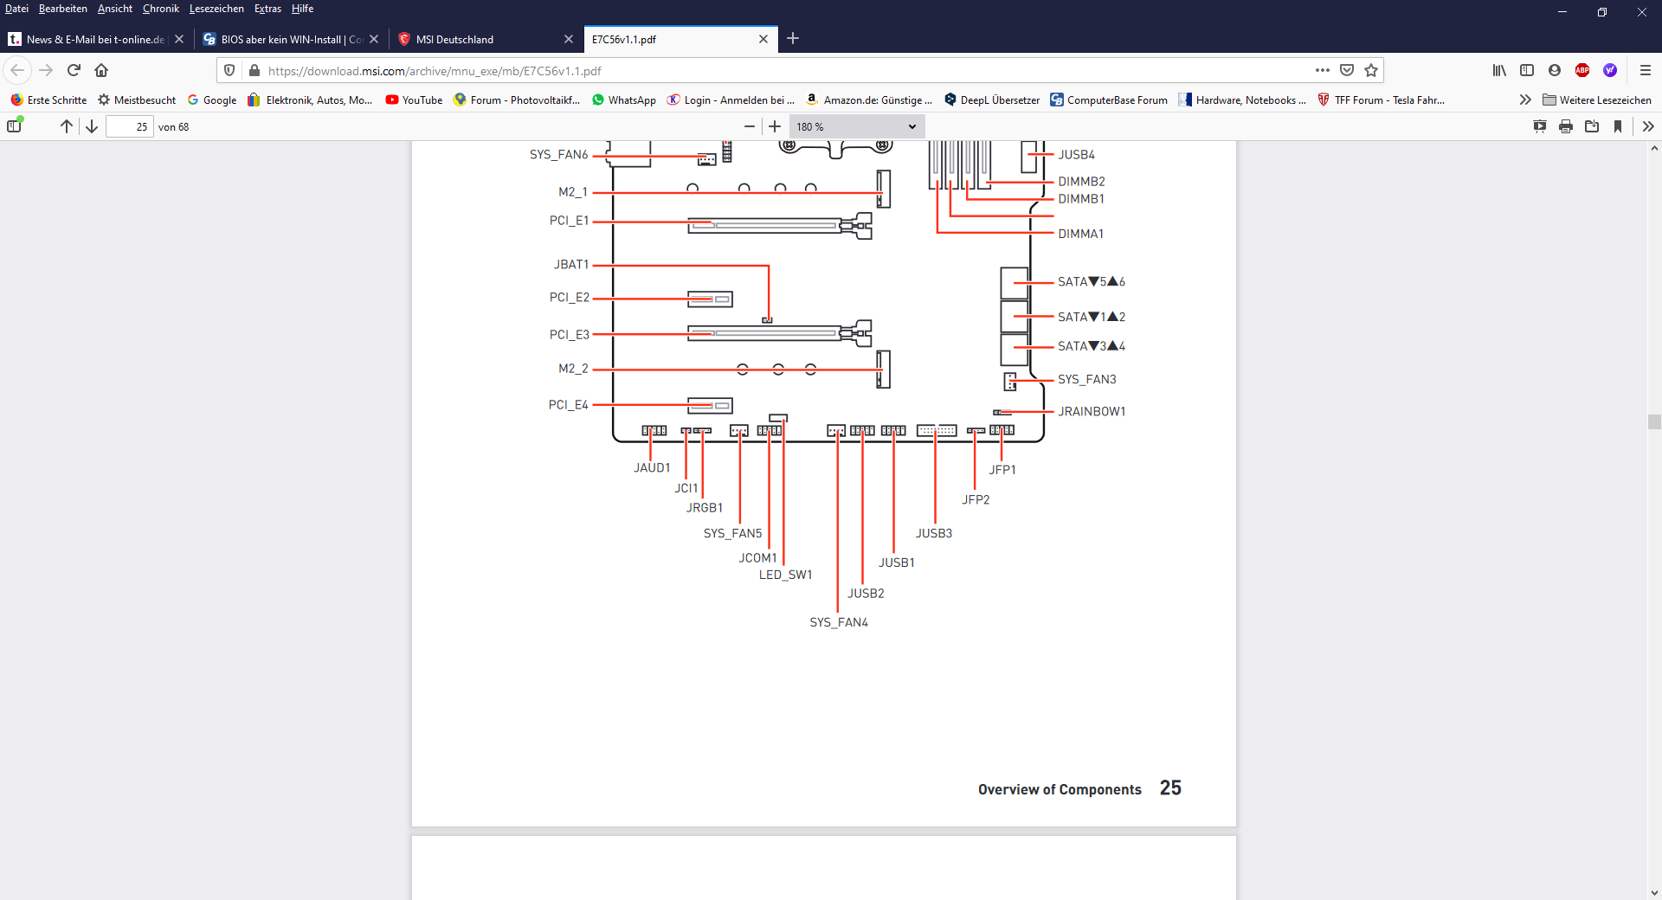Open the Firefox hamburger menu
This screenshot has height=900, width=1662.
coord(1646,70)
